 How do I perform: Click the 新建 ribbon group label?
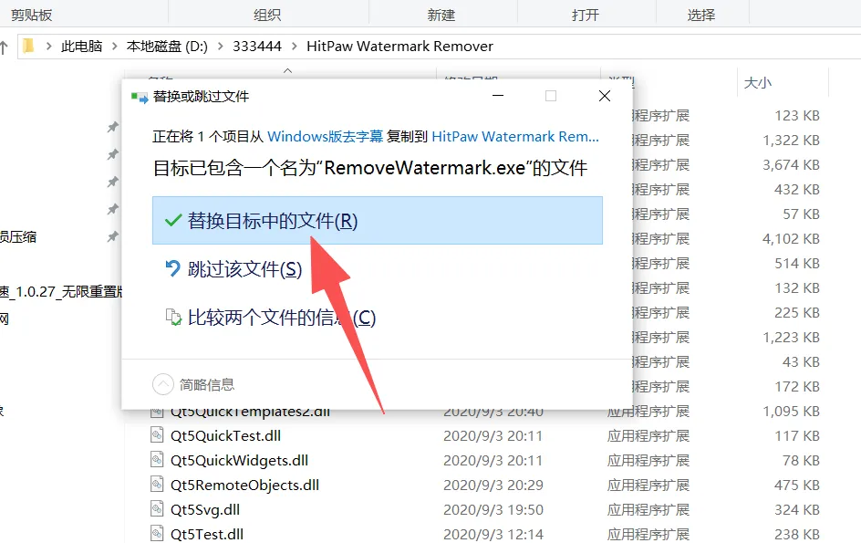pos(441,15)
